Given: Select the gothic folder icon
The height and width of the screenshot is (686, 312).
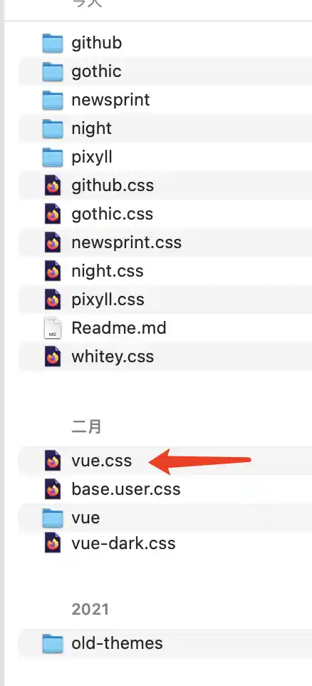Looking at the screenshot, I should 53,71.
